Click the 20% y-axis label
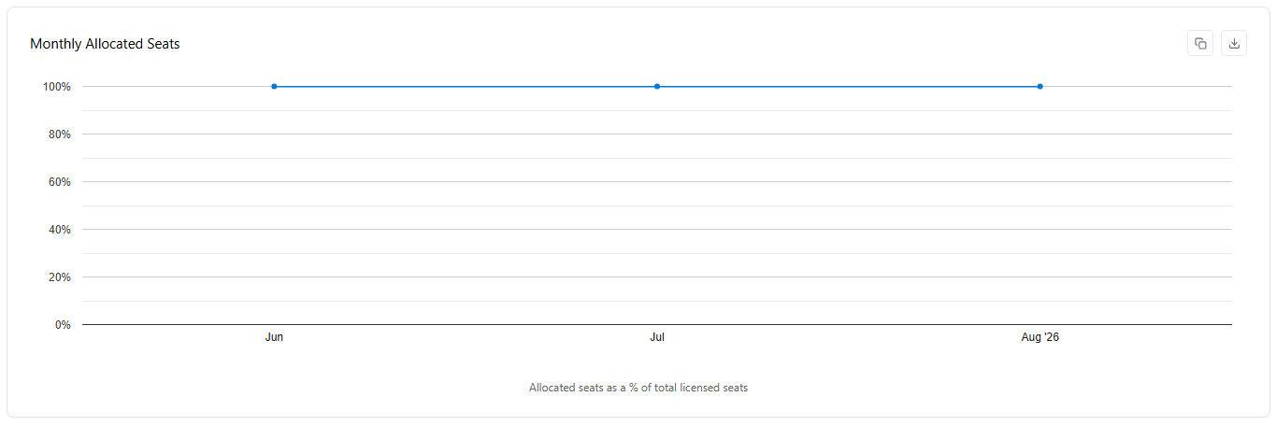This screenshot has width=1276, height=425. [60, 277]
